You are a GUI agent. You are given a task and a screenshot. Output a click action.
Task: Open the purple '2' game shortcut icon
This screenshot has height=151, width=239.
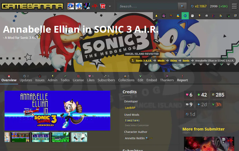pos(87,6)
